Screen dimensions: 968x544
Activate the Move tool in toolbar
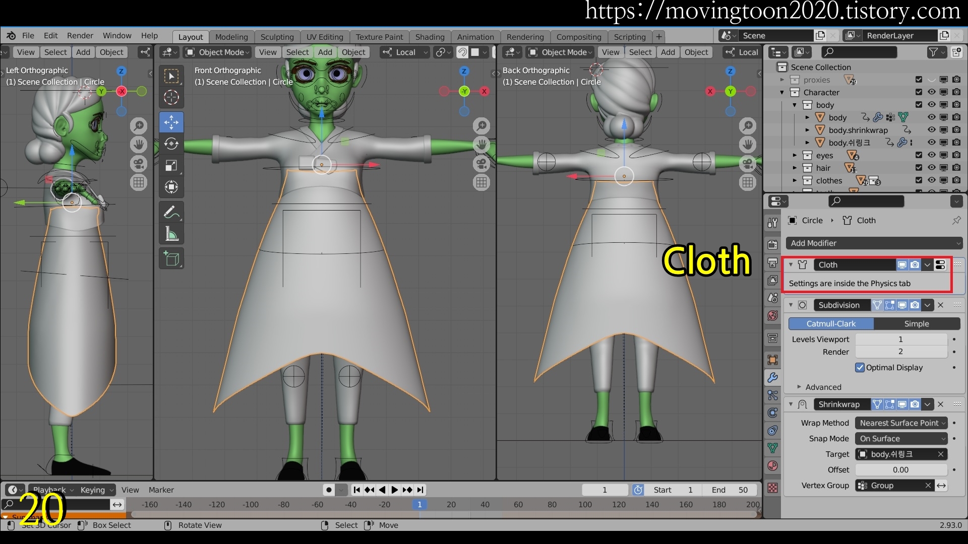[x=171, y=122]
